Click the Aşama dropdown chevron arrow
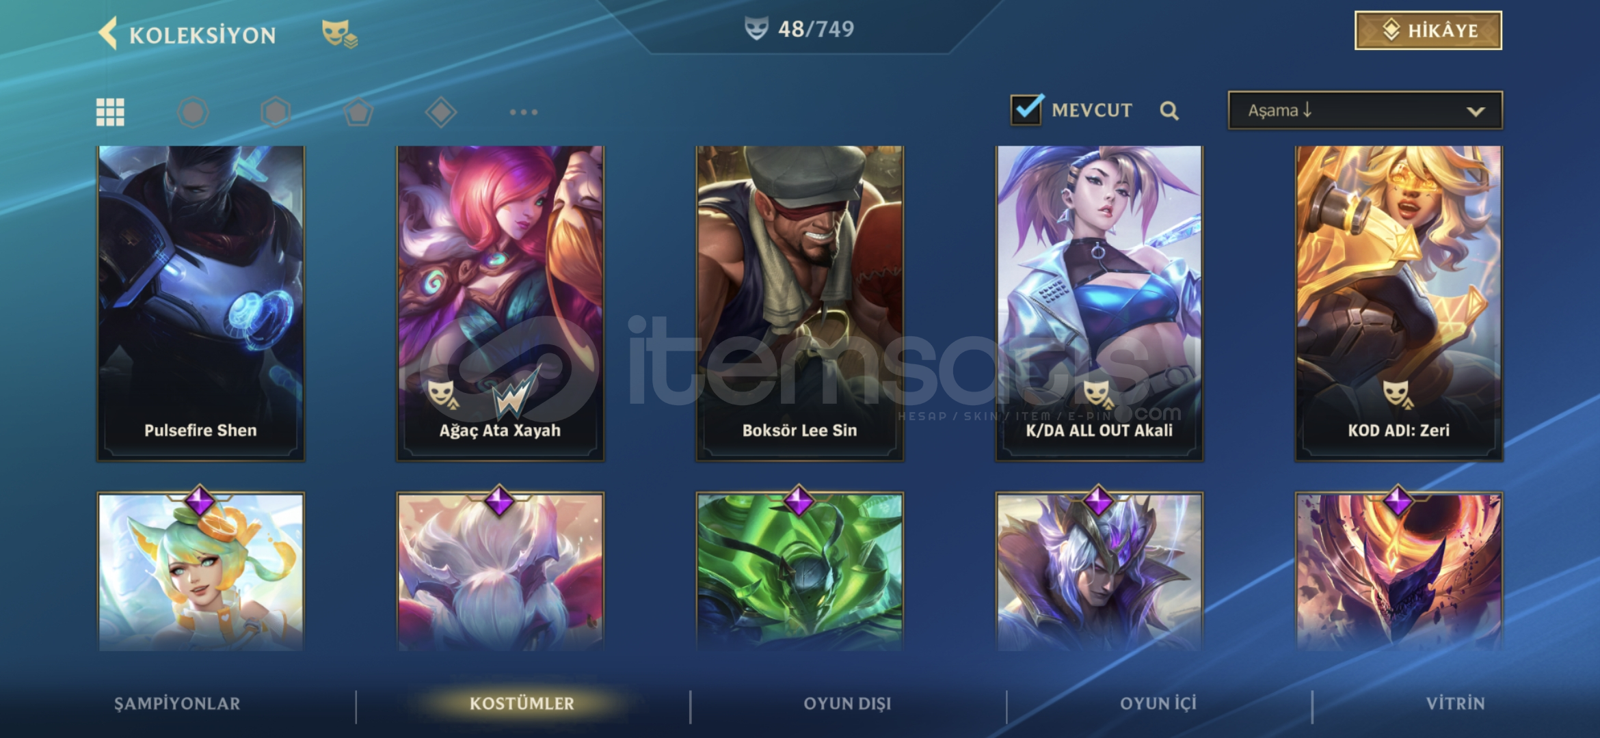1600x738 pixels. coord(1476,111)
